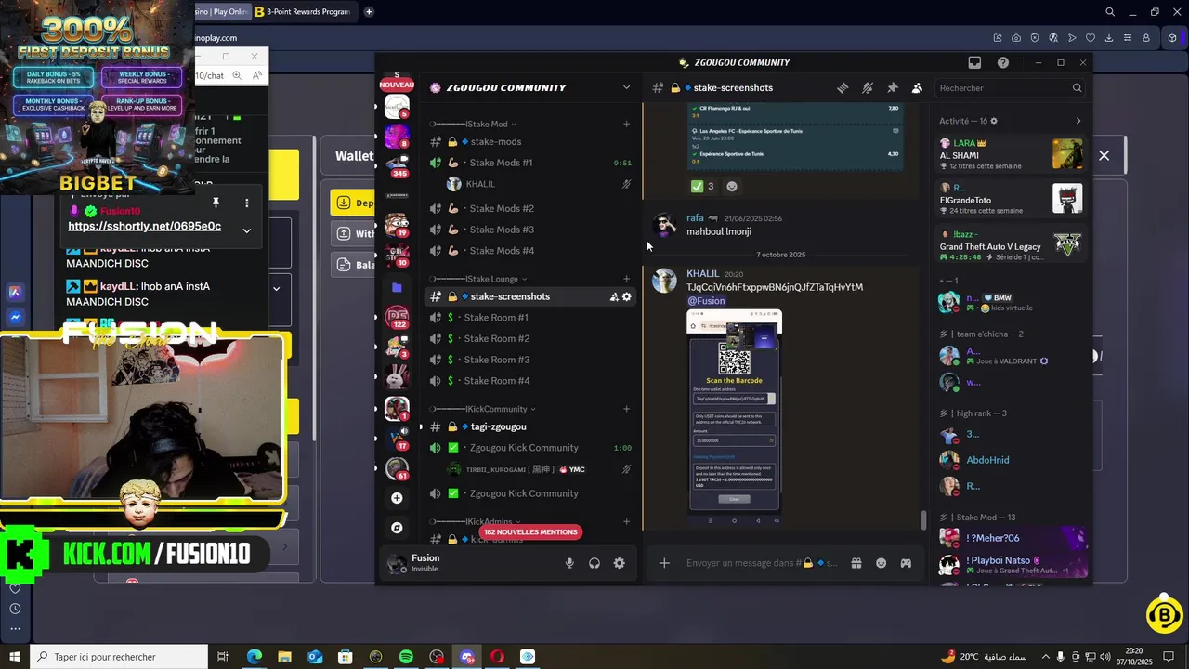Toggle the checkmark reaction with count 3
1189x669 pixels.
703,186
